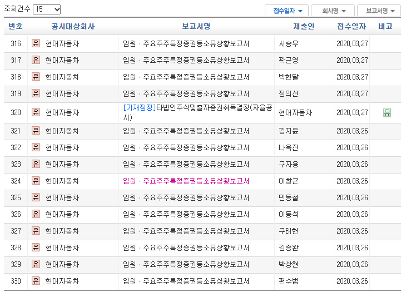This screenshot has width=406, height=292.
Task: Click the 유 market icon in row 325
Action: point(36,197)
